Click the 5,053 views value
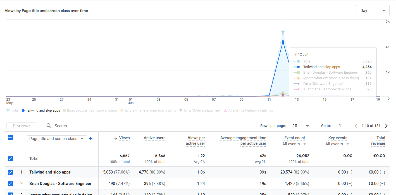This screenshot has width=396, height=195. pos(108,172)
